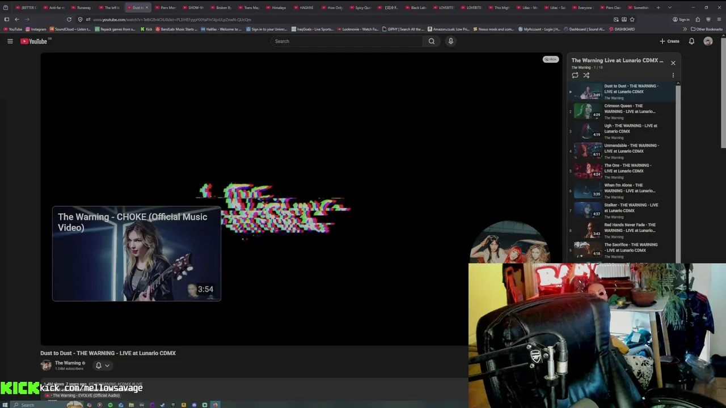Viewport: 726px width, 408px height.
Task: Switch to the Black Lab browser tab
Action: pyautogui.click(x=416, y=7)
